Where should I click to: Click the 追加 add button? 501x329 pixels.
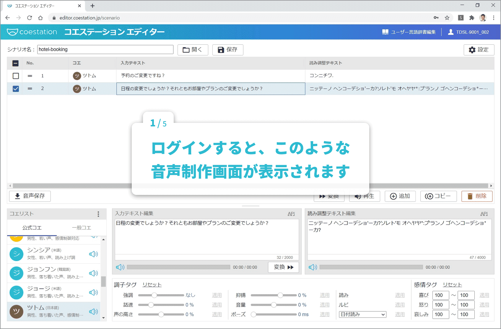[x=400, y=196]
